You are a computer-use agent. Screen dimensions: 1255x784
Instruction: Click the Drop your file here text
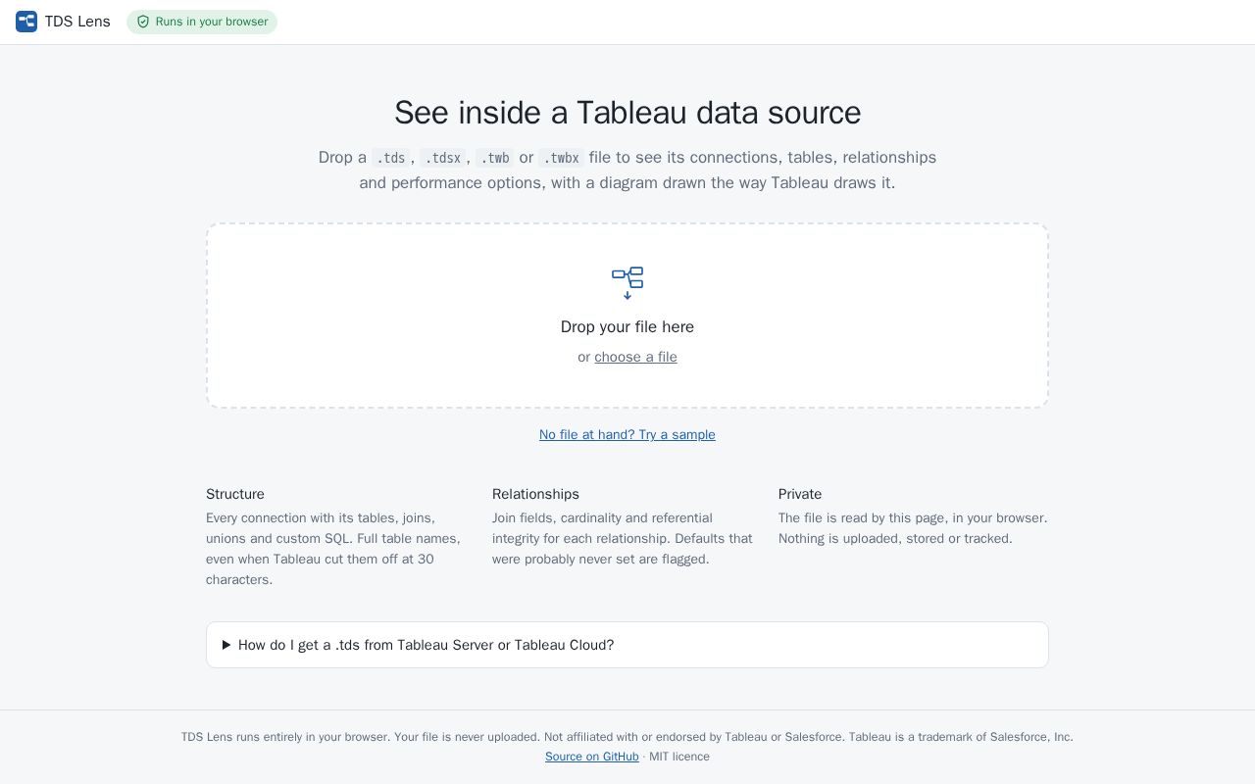click(627, 326)
